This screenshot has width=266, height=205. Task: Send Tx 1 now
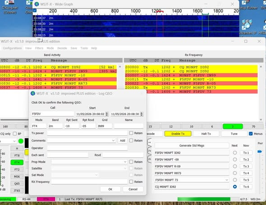[x=246, y=153]
